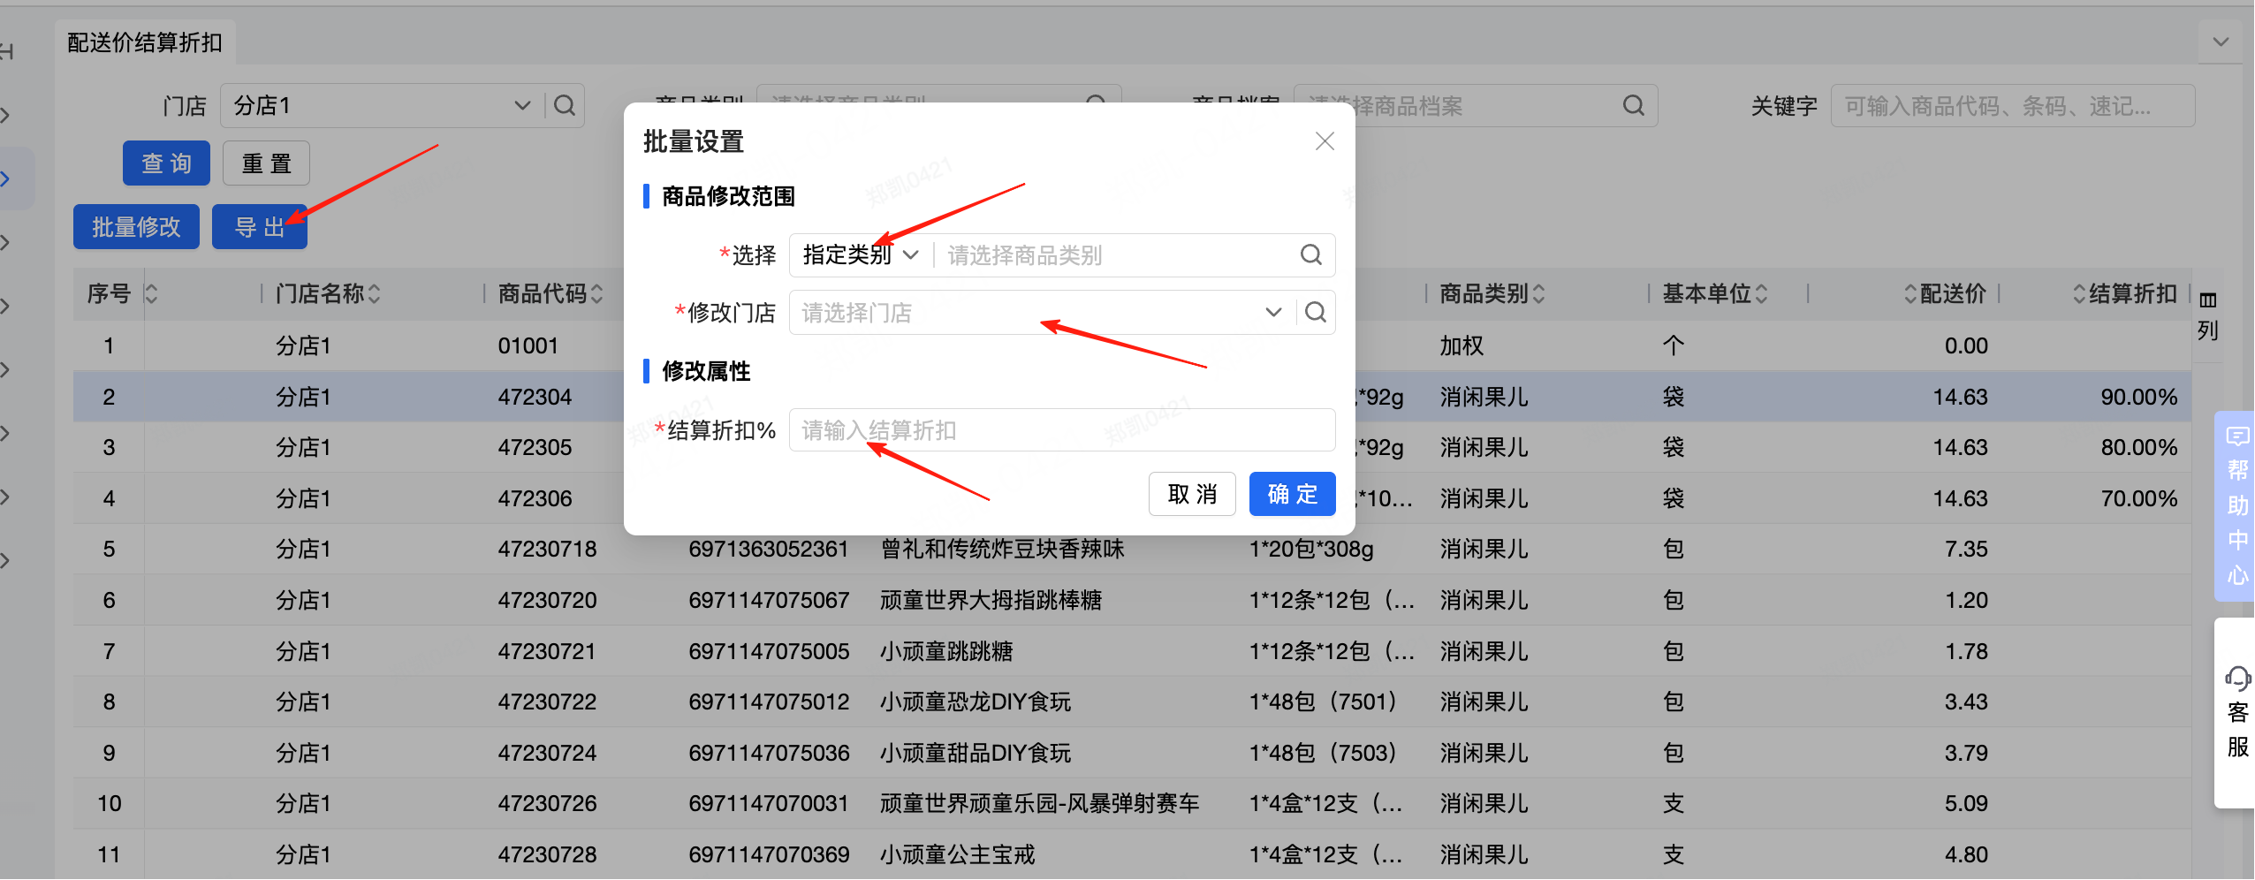Click search icon in 商品档案 field

pos(1634,106)
